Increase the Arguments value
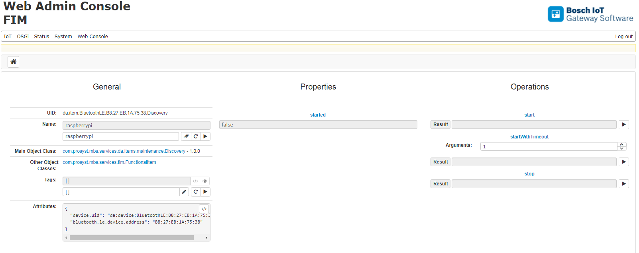 click(621, 144)
